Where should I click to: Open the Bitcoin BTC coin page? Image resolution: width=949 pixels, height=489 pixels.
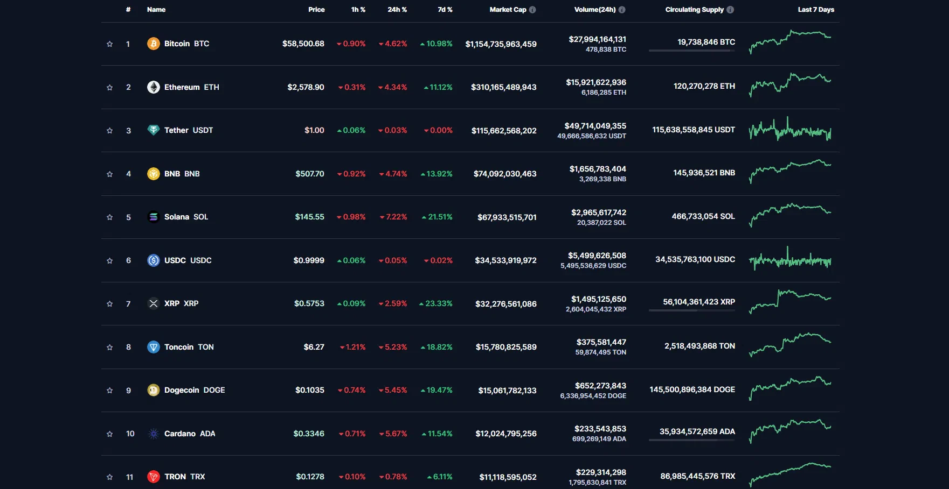pos(186,44)
